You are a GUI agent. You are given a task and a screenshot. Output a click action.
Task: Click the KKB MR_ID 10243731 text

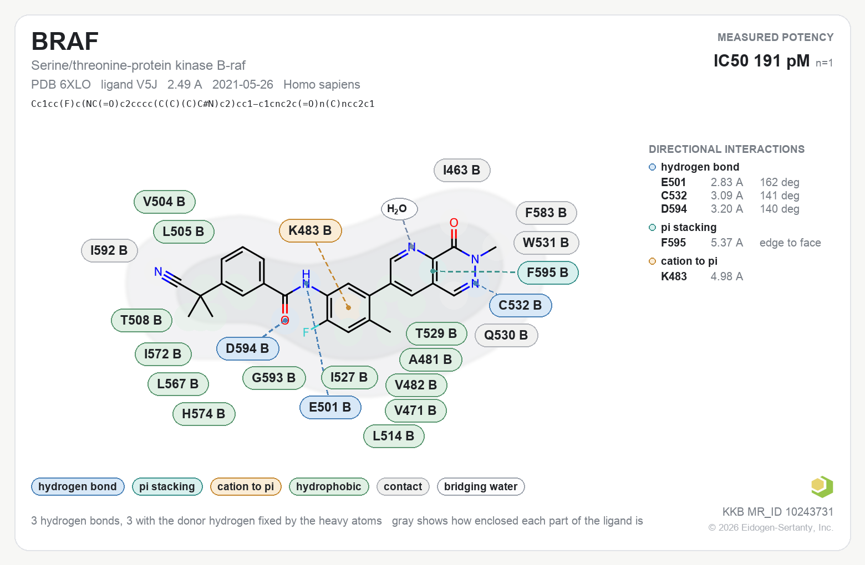[777, 512]
